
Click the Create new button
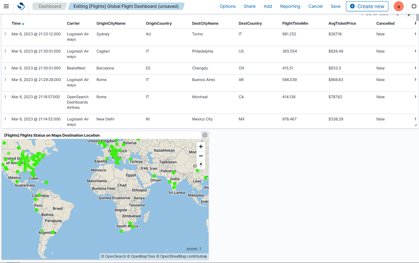(x=367, y=6)
